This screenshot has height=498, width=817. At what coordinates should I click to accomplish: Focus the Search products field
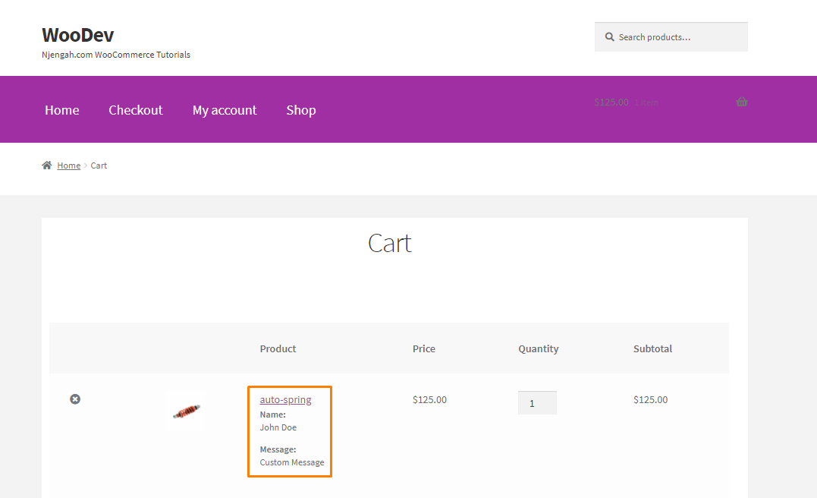[671, 37]
